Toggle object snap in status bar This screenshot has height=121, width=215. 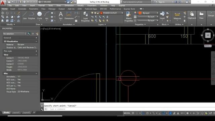point(164,113)
